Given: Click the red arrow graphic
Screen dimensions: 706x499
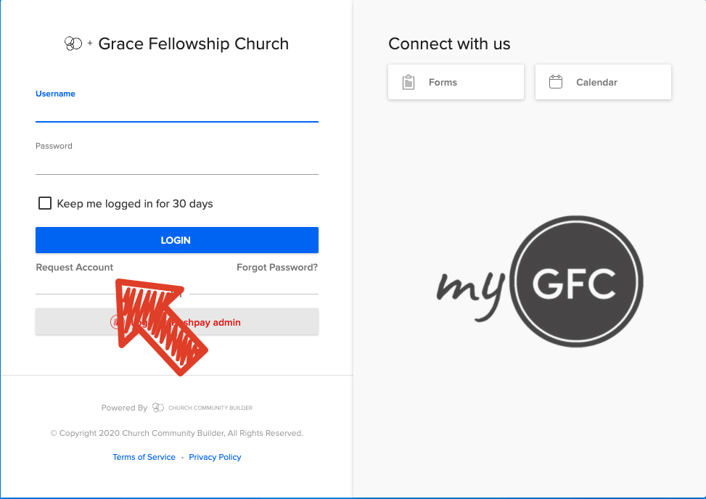Looking at the screenshot, I should pos(161,326).
